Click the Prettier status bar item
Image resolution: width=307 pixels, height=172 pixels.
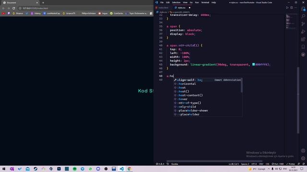pyautogui.click(x=291, y=164)
